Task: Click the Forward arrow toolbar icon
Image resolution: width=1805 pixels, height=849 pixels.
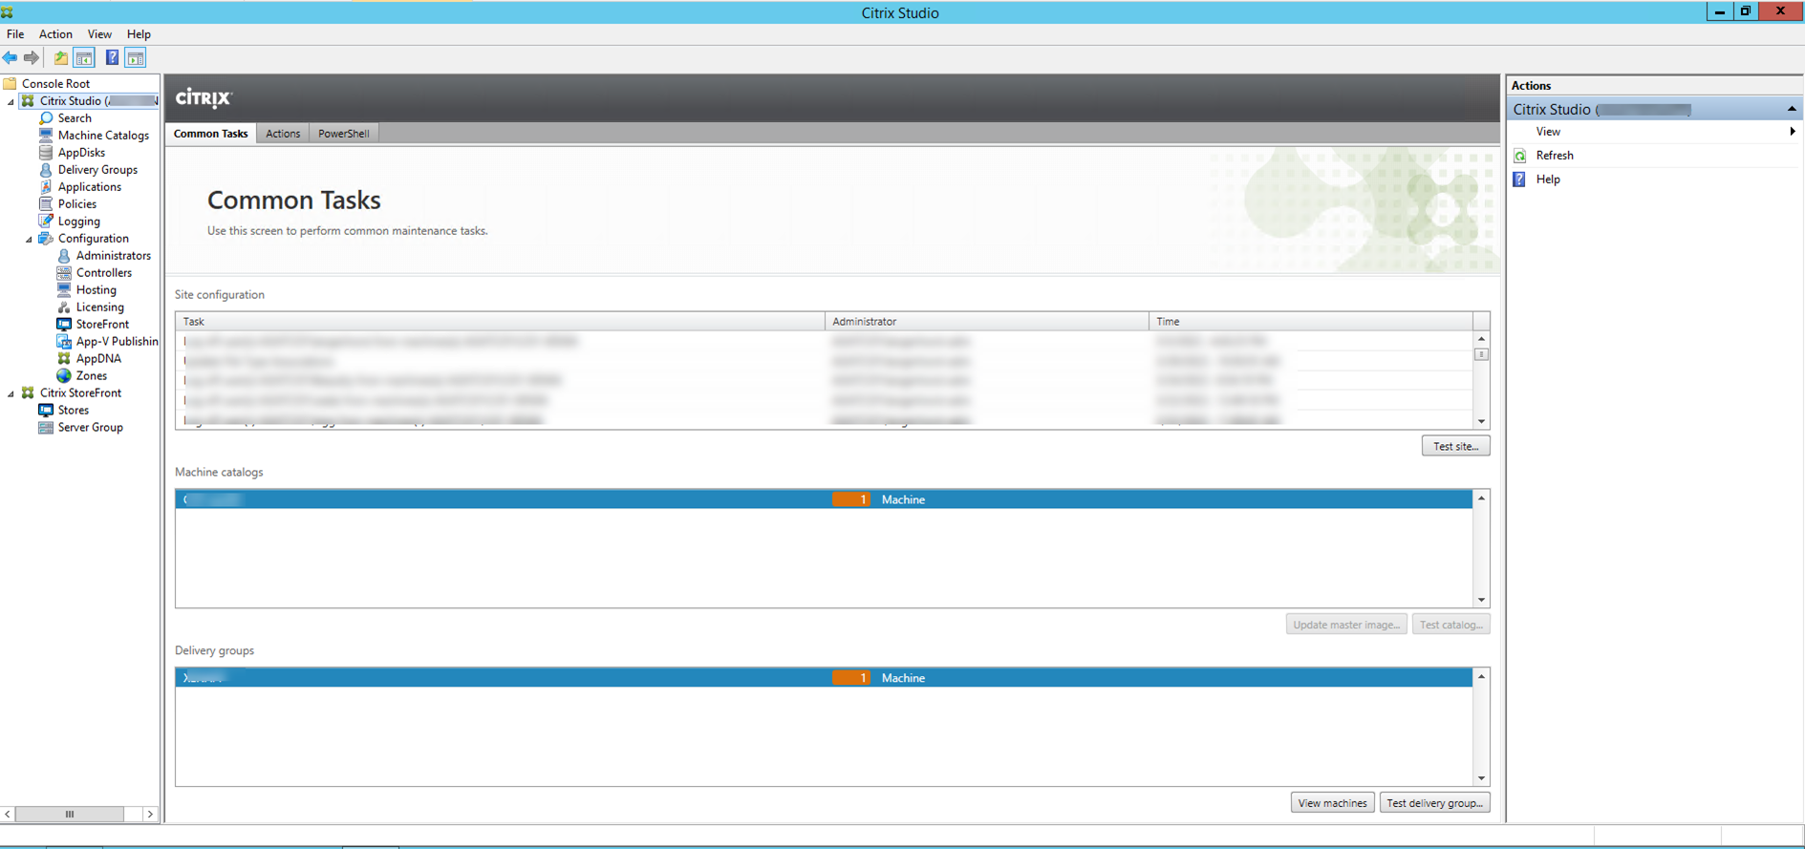Action: (x=32, y=58)
